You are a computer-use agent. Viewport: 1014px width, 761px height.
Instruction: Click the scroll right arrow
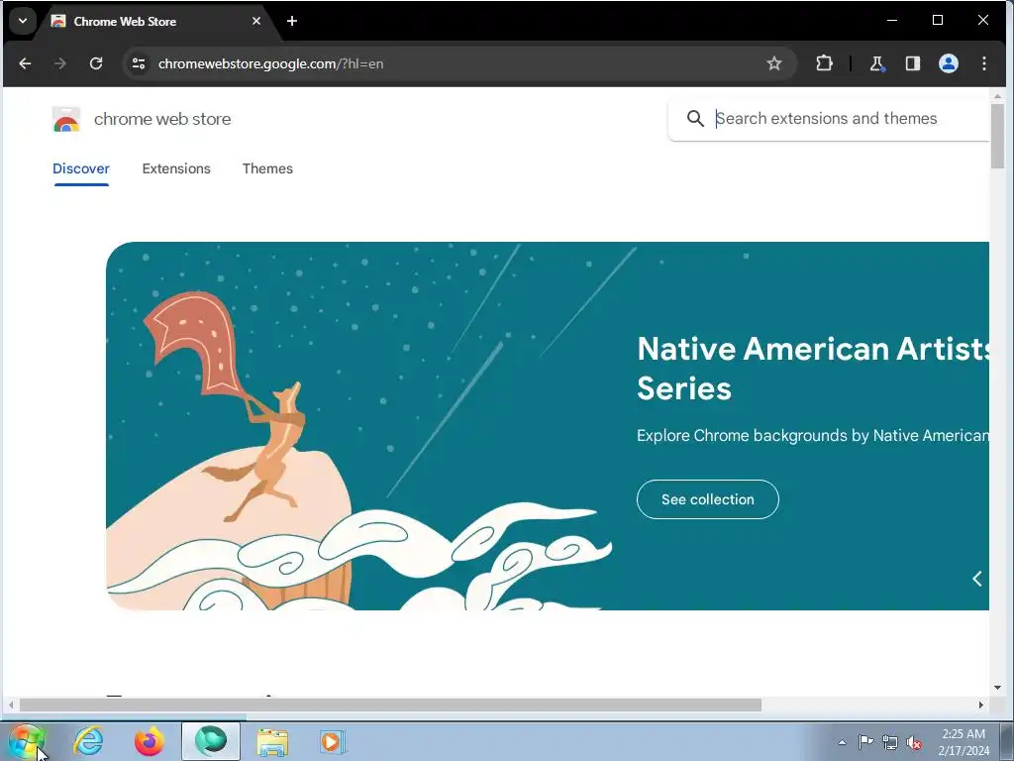981,705
